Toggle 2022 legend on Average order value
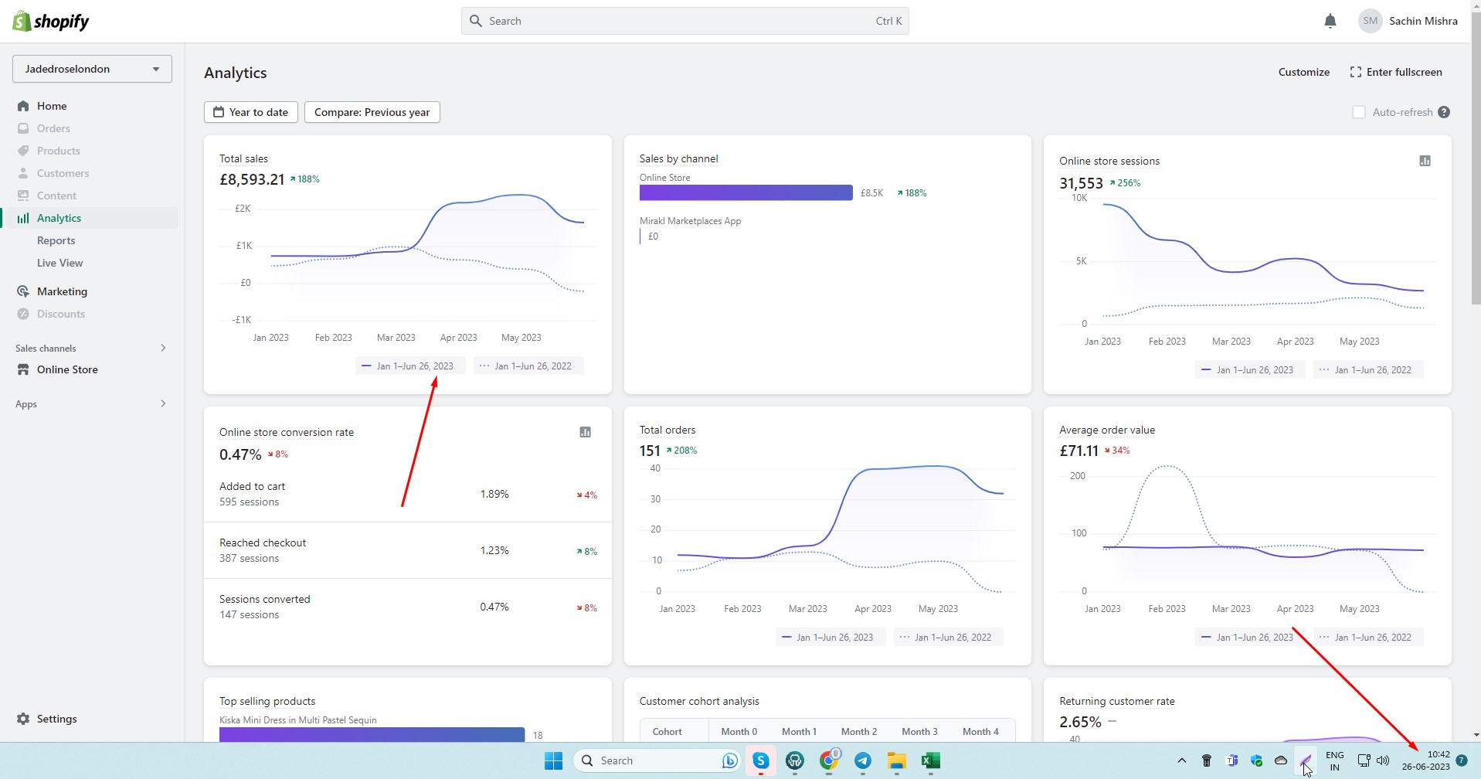 click(1368, 638)
